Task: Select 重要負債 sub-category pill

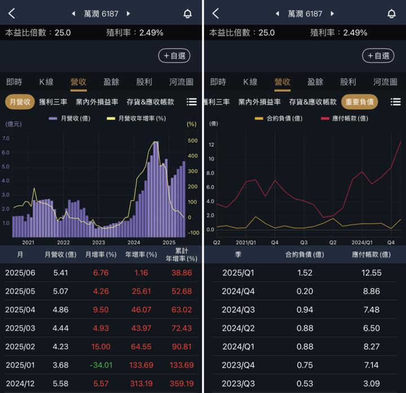Action: pyautogui.click(x=359, y=102)
